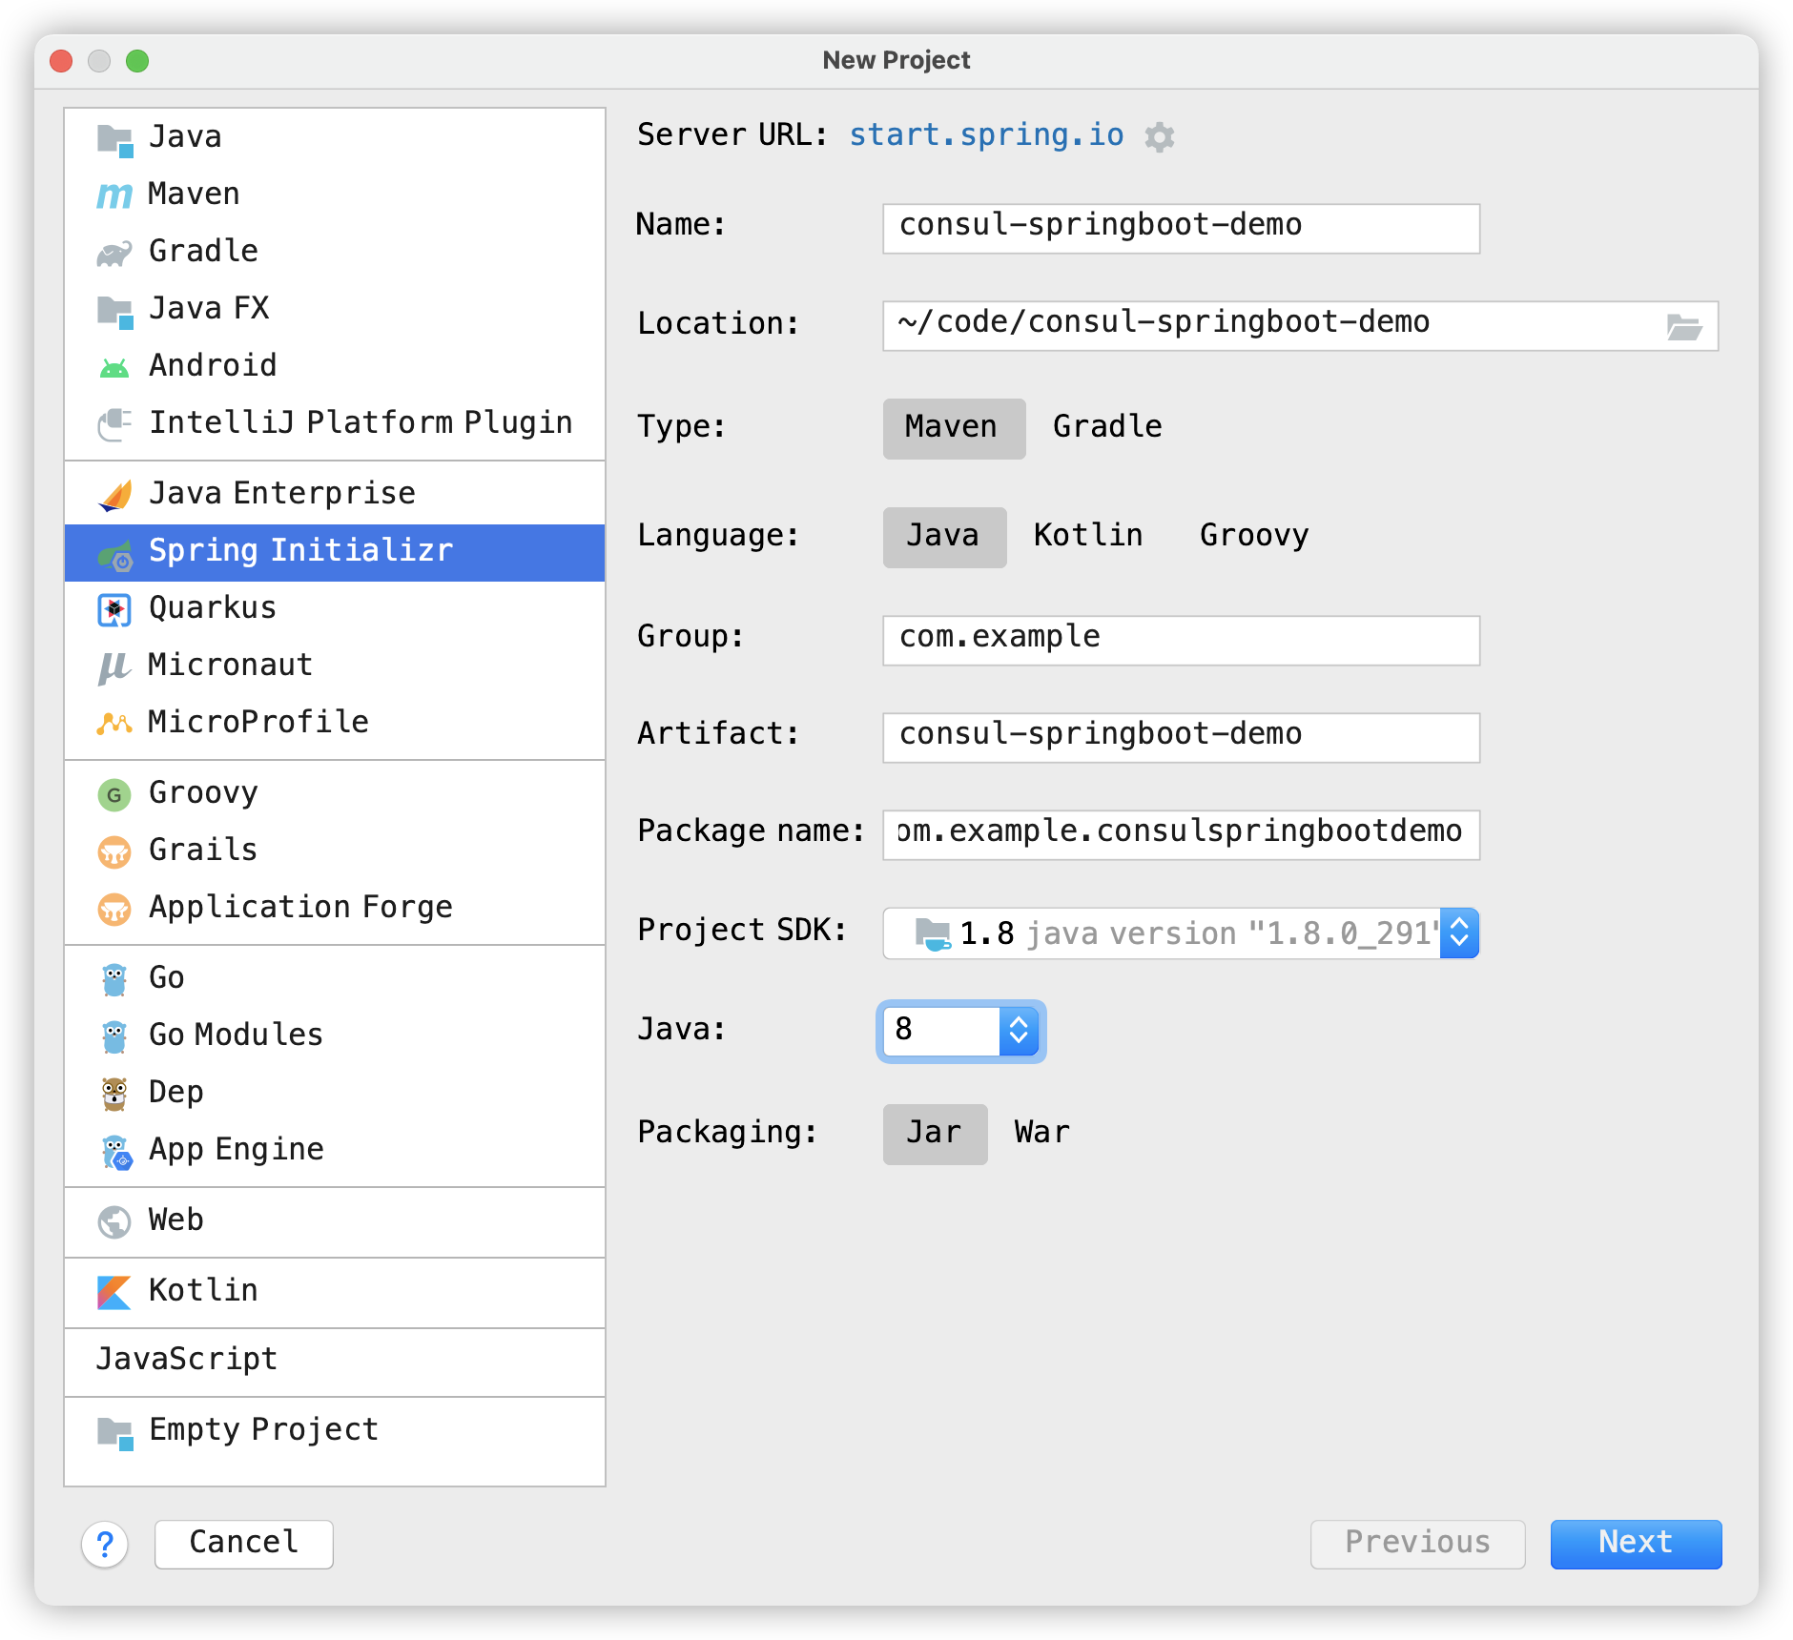
Task: Select Web project type
Action: [334, 1220]
